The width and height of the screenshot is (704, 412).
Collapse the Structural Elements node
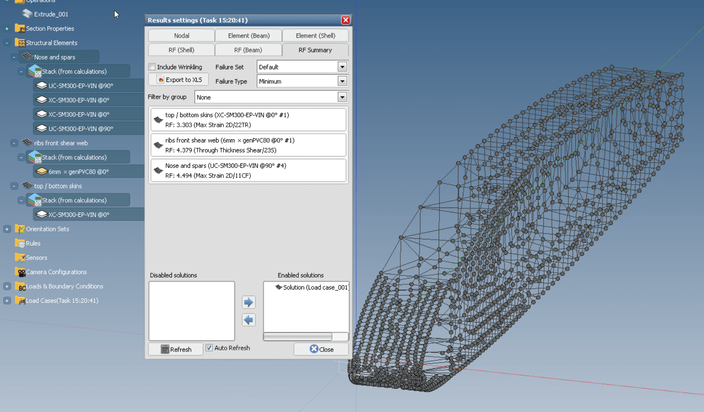(7, 43)
